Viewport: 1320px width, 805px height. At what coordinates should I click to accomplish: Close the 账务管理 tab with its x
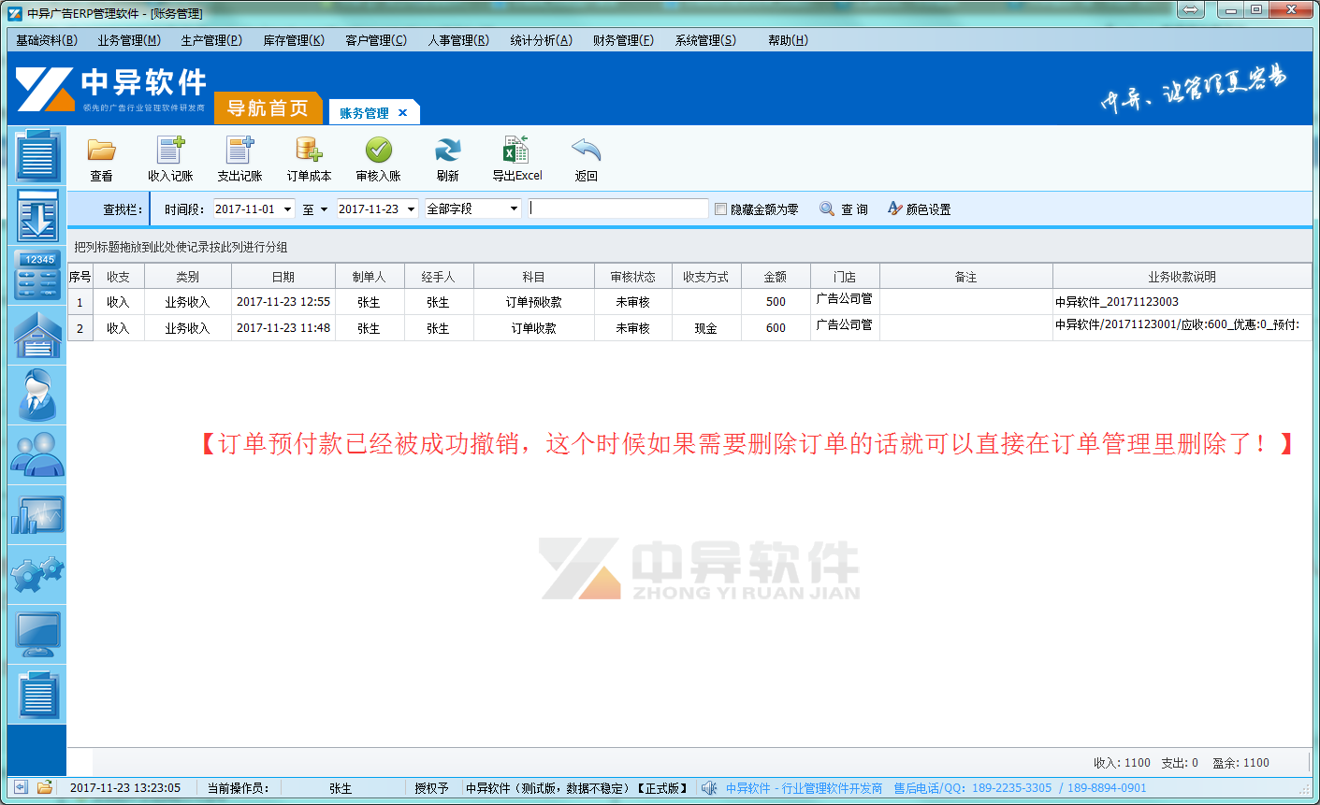tap(403, 113)
